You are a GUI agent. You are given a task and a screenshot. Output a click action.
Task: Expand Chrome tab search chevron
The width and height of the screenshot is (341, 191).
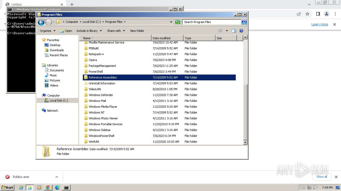(309, 4)
